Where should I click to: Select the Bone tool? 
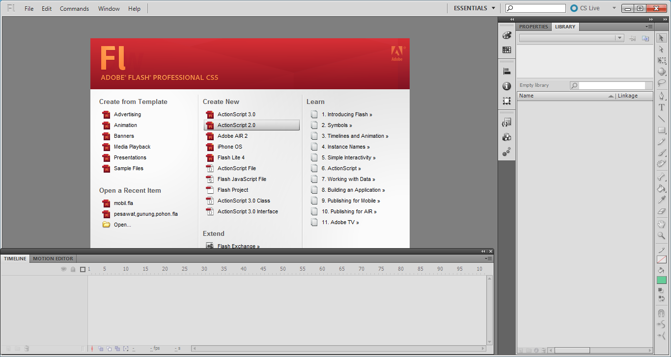662,177
